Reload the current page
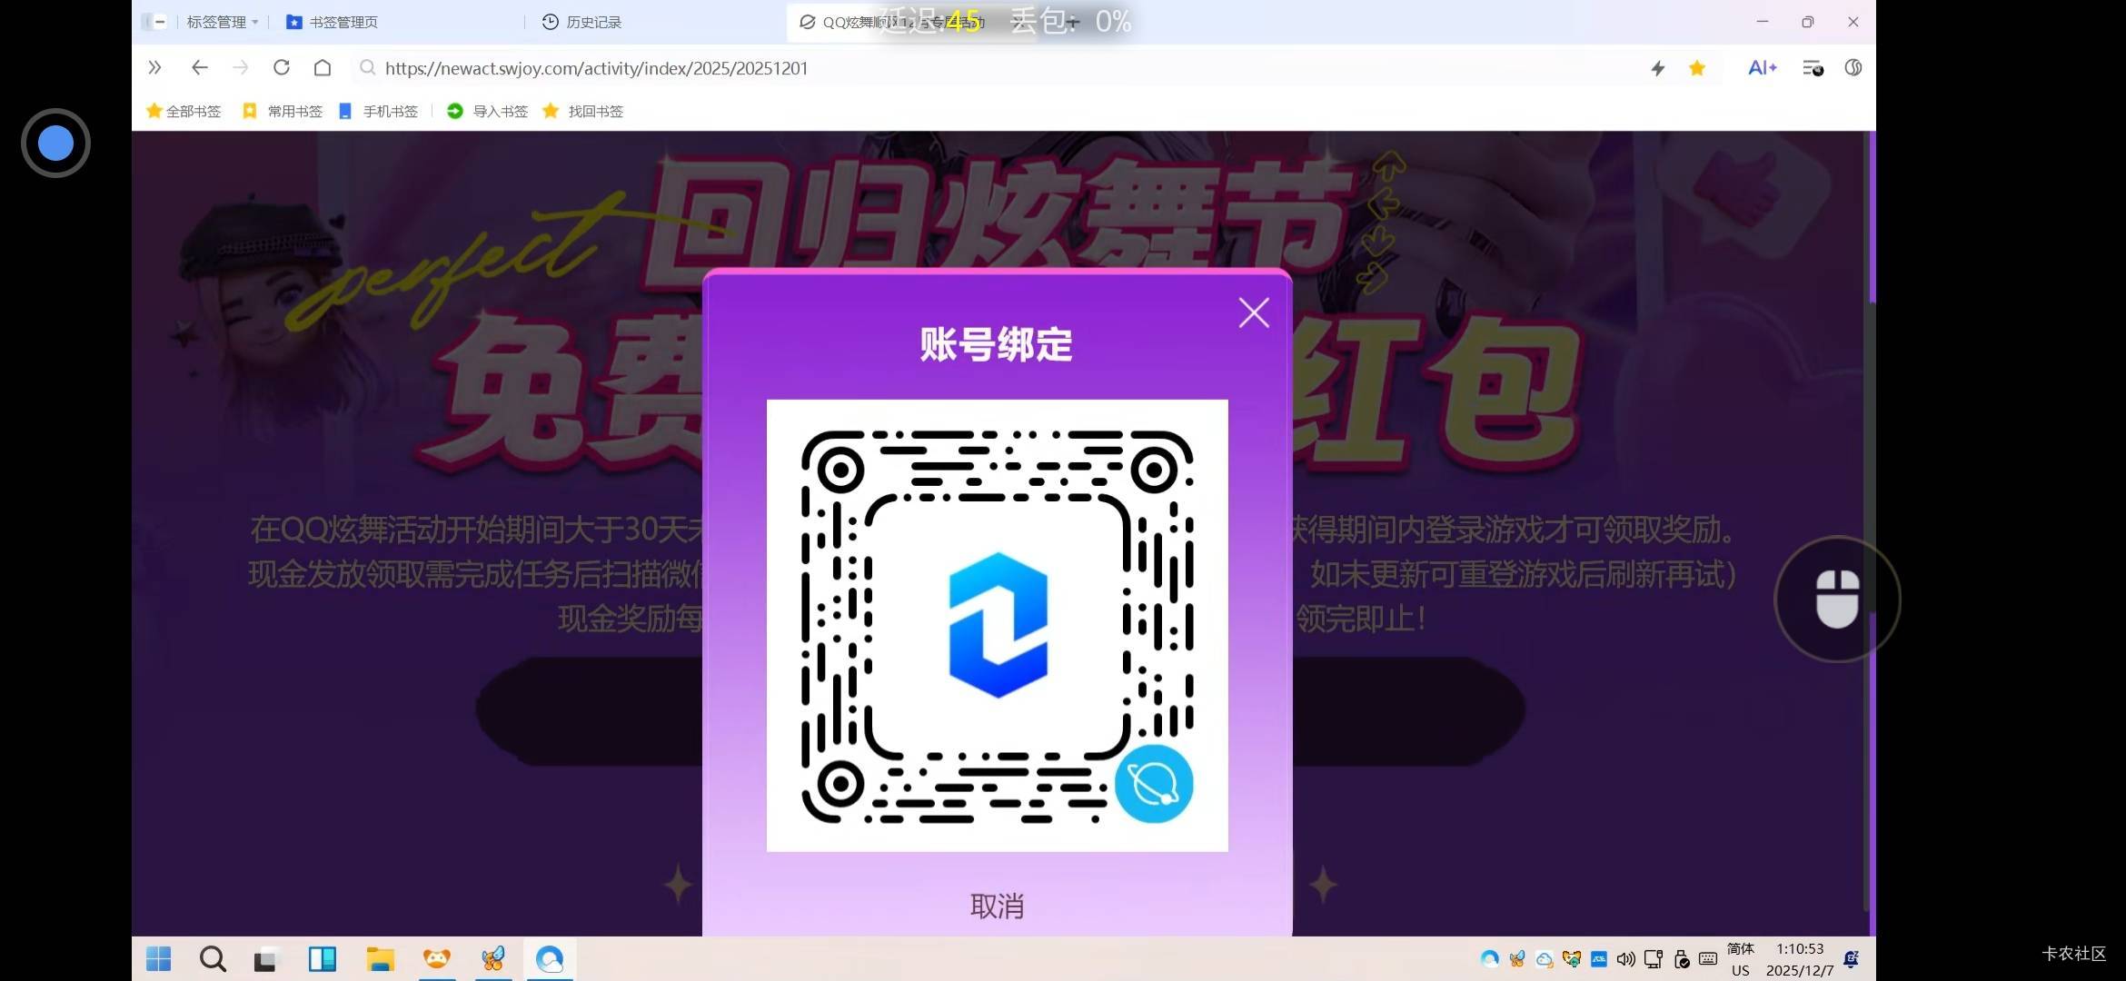Viewport: 2126px width, 981px height. pos(282,67)
